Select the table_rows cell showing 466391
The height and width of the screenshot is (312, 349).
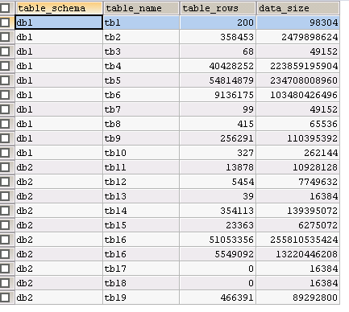(x=218, y=298)
